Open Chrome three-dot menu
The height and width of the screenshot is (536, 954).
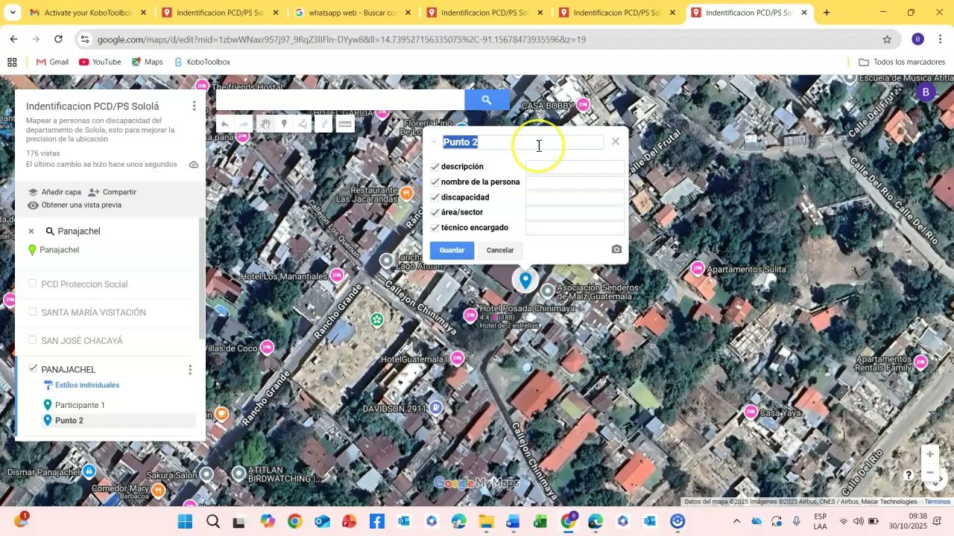(940, 39)
